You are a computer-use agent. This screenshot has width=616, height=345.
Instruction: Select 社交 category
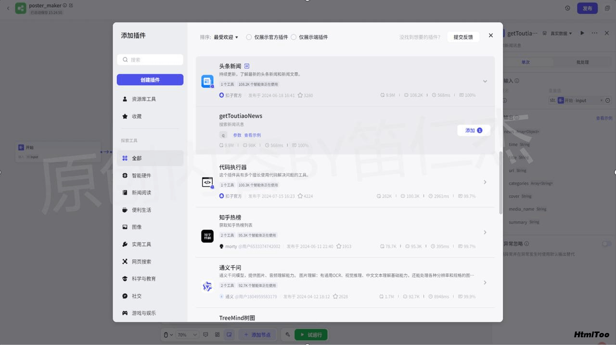tap(150, 296)
